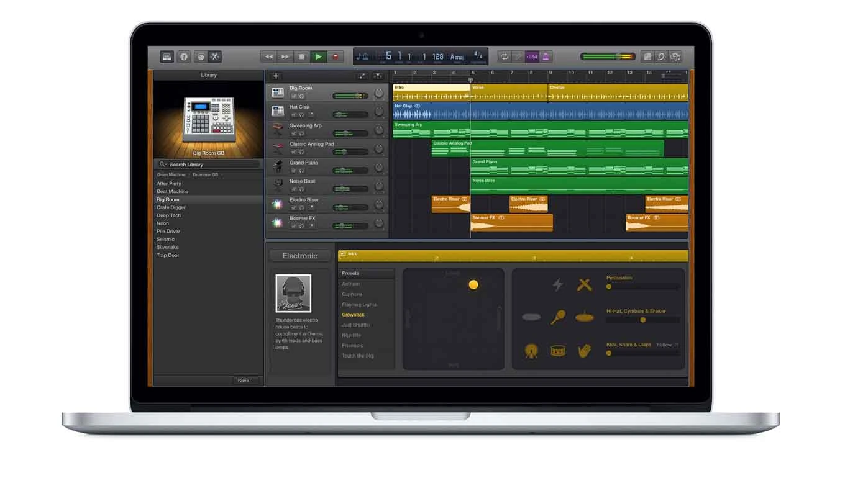Viewport: 845px width, 478px height.
Task: Click the Search Library field
Action: pos(208,165)
